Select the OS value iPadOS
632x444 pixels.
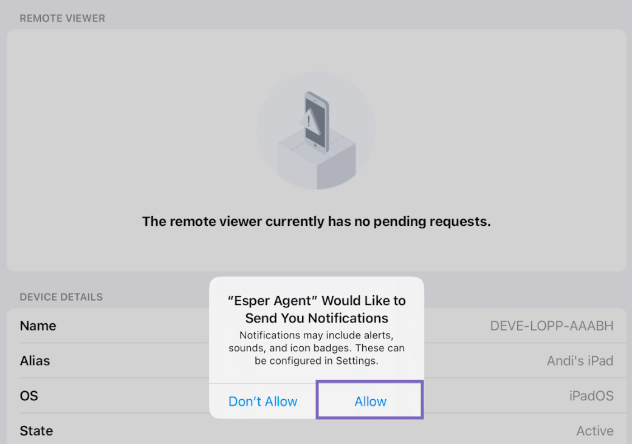(591, 395)
